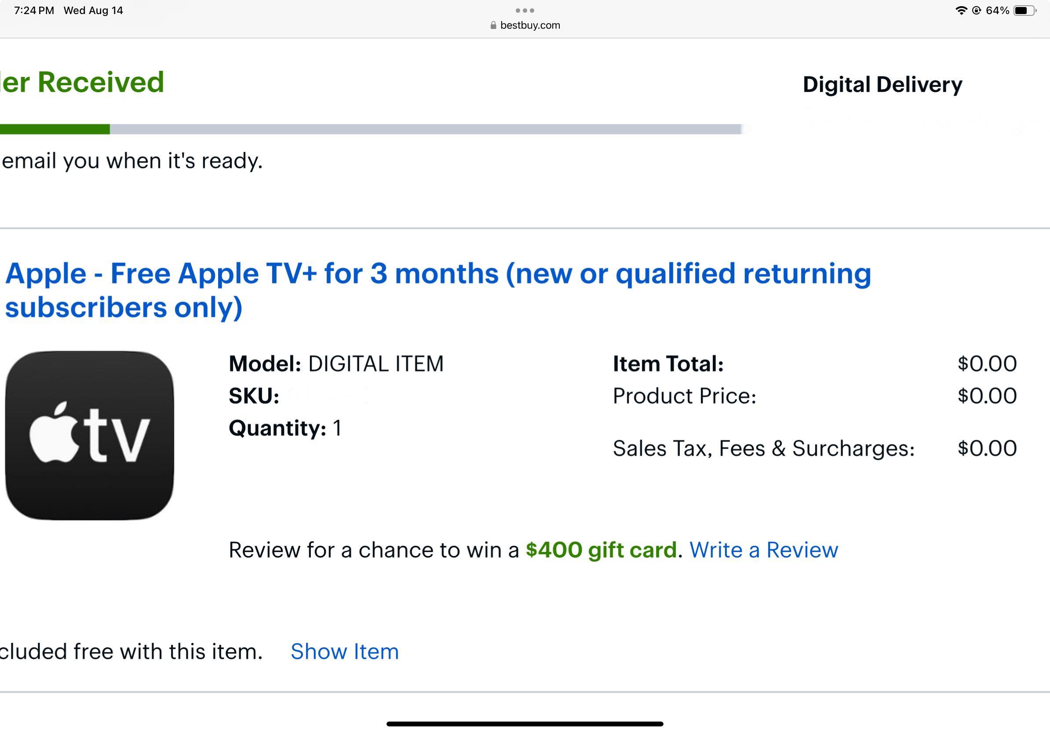Tap the home indicator bar
Screen dimensions: 1050x733
[x=525, y=724]
